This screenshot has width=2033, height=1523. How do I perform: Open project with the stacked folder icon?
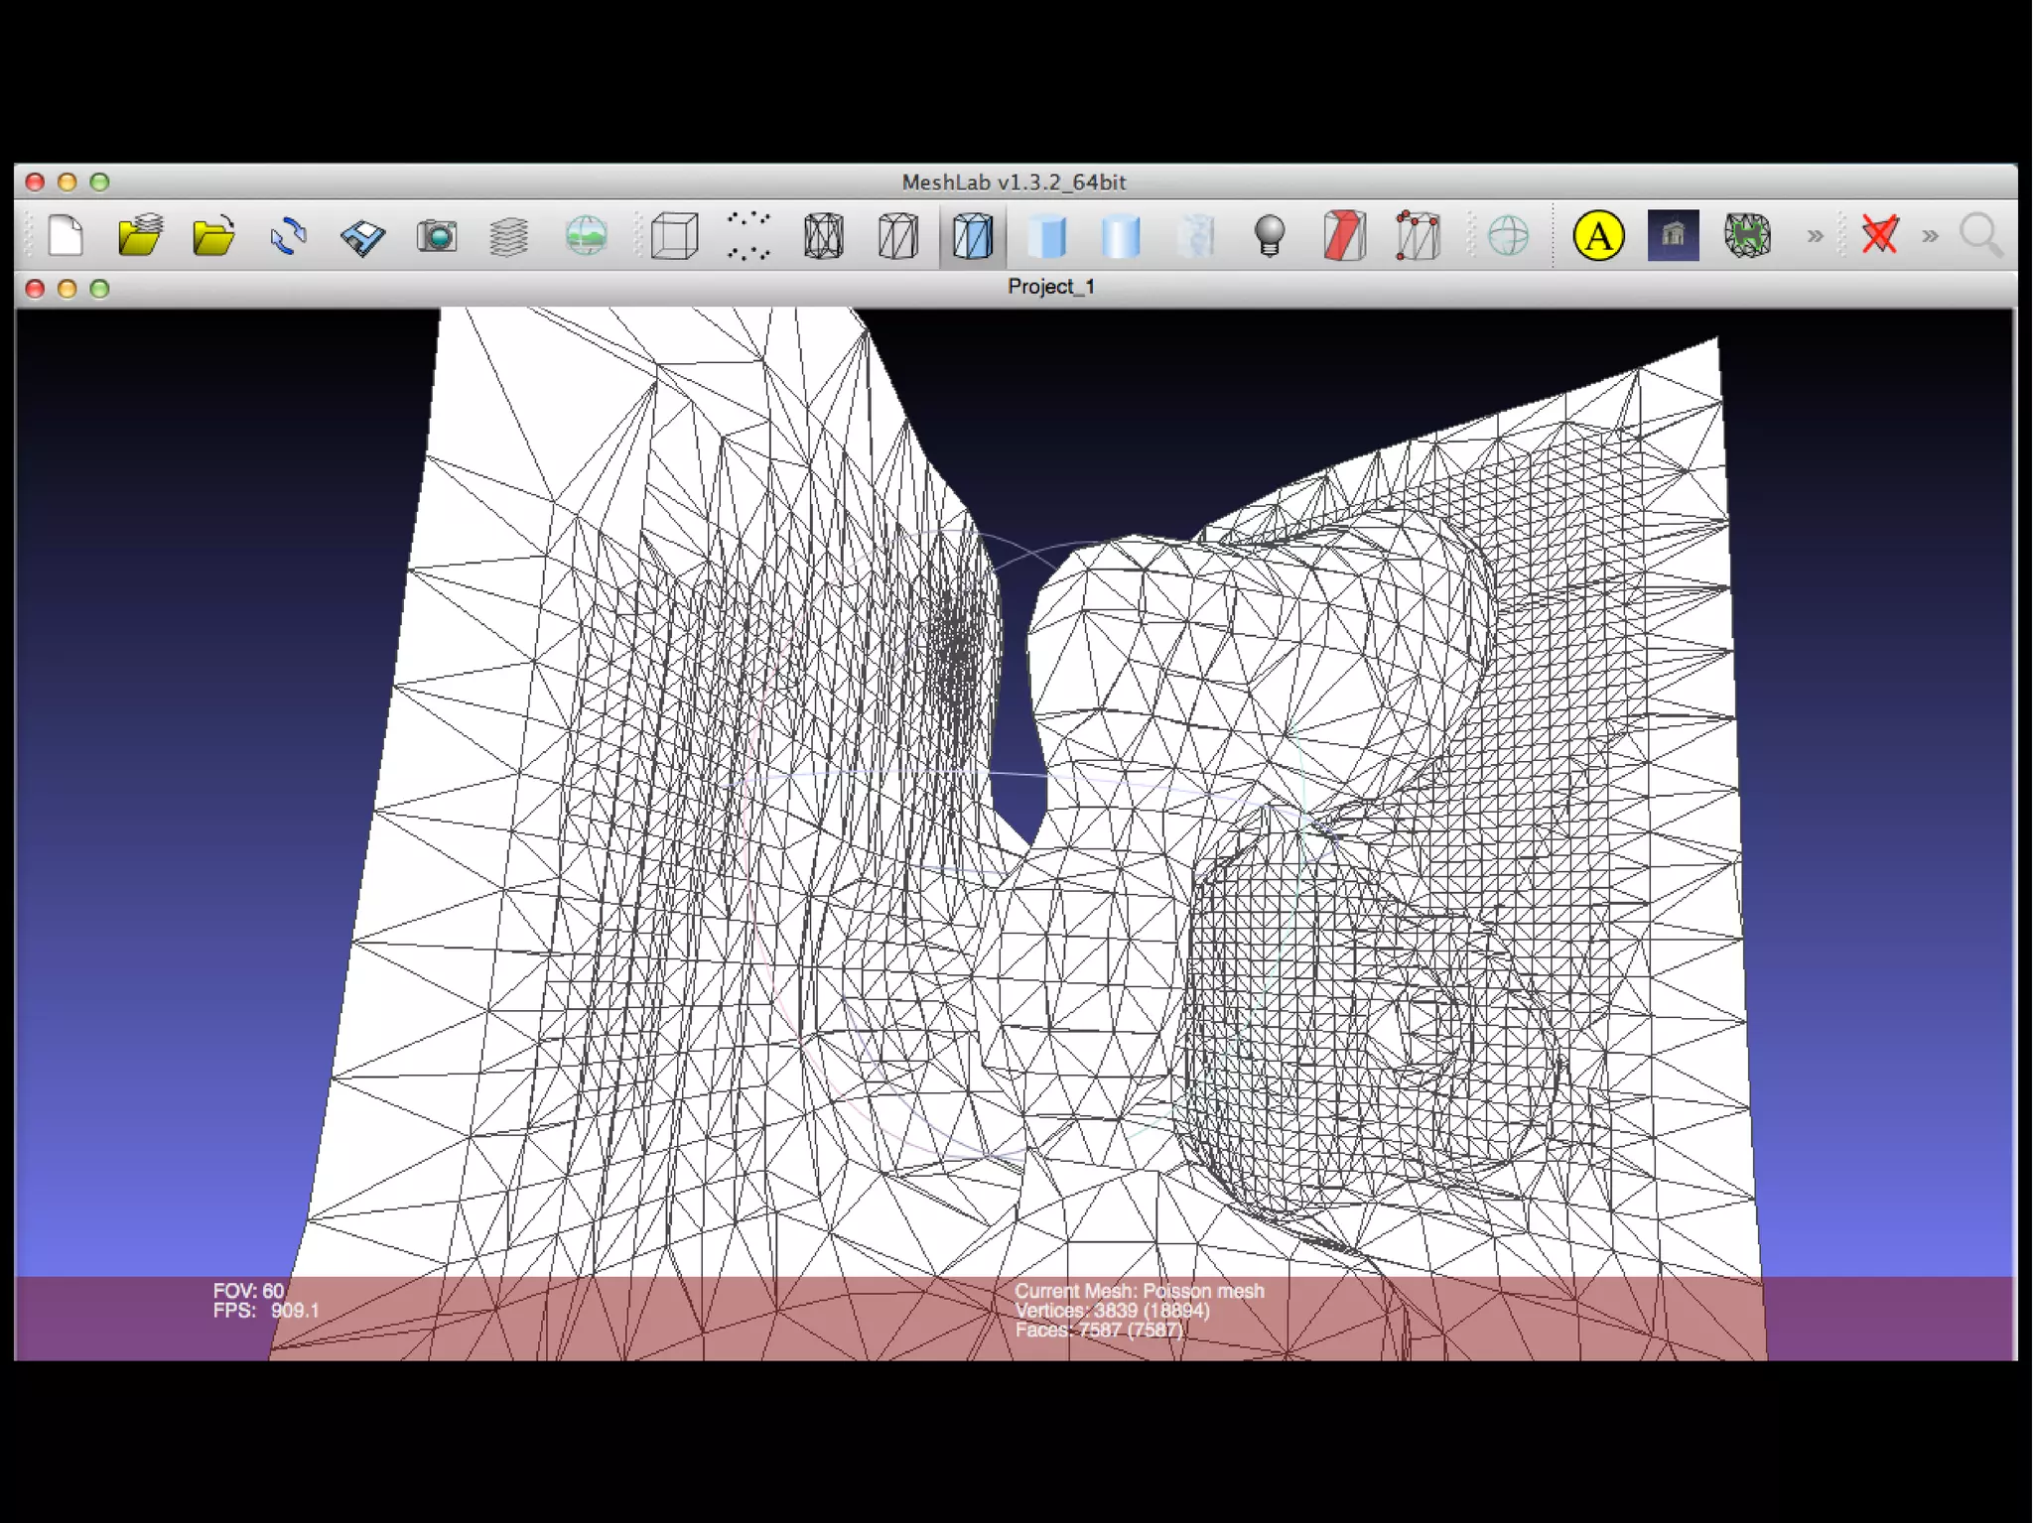click(140, 236)
